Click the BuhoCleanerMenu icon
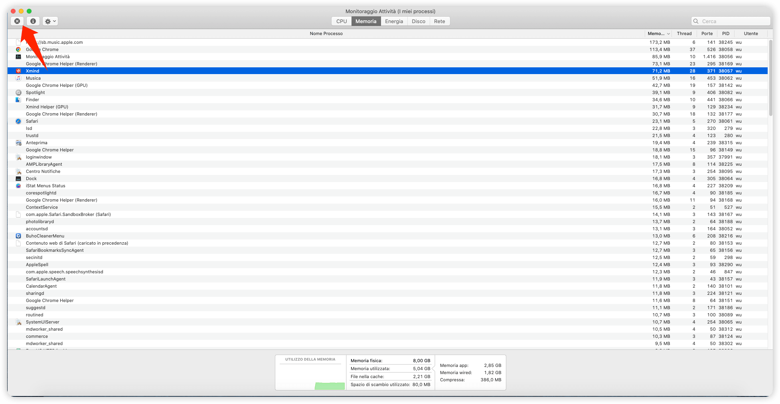Viewport: 780px width, 404px height. (x=18, y=236)
